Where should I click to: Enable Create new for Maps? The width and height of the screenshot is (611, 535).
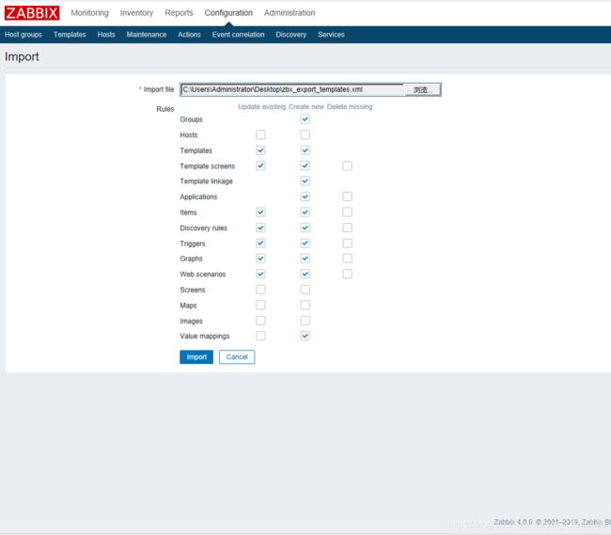[305, 305]
